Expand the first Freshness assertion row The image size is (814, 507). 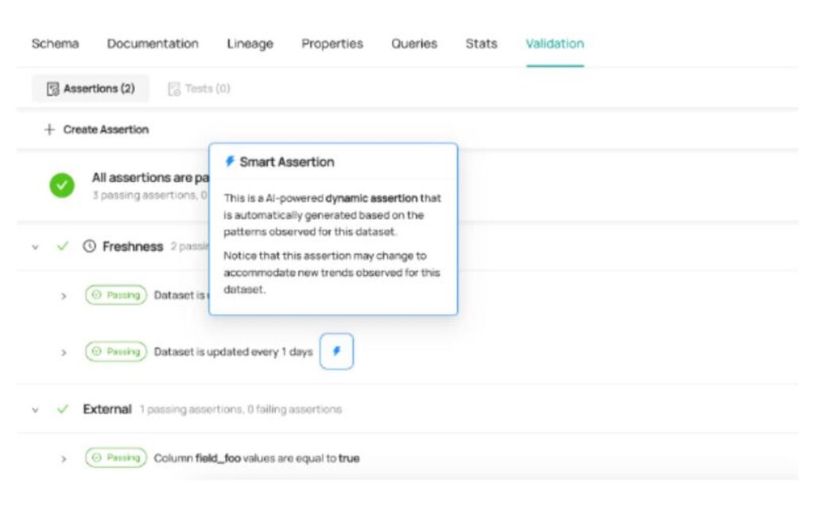pyautogui.click(x=64, y=296)
